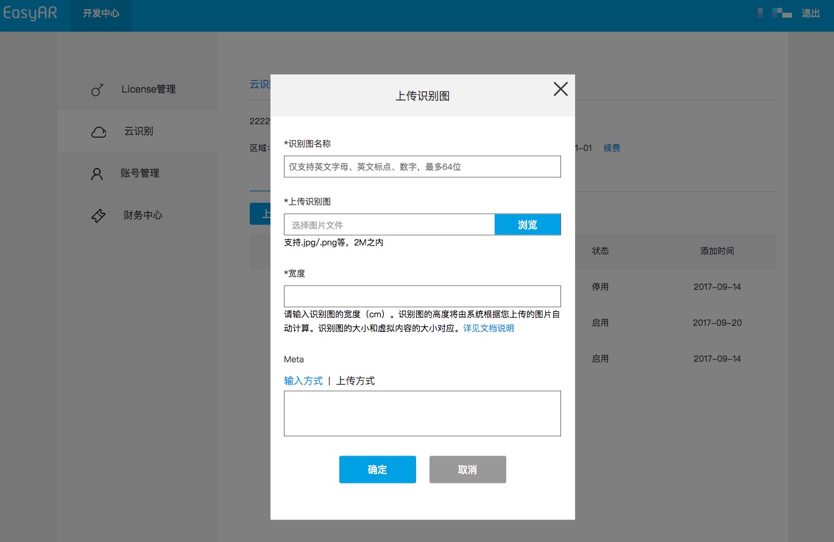Open the user avatar icon near 退出
834x542 pixels.
click(x=760, y=13)
